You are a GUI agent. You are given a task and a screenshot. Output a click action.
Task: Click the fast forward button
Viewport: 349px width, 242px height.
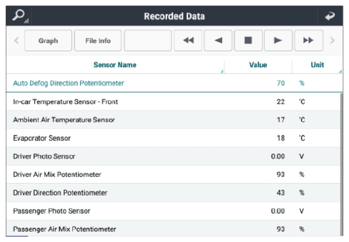pyautogui.click(x=309, y=40)
